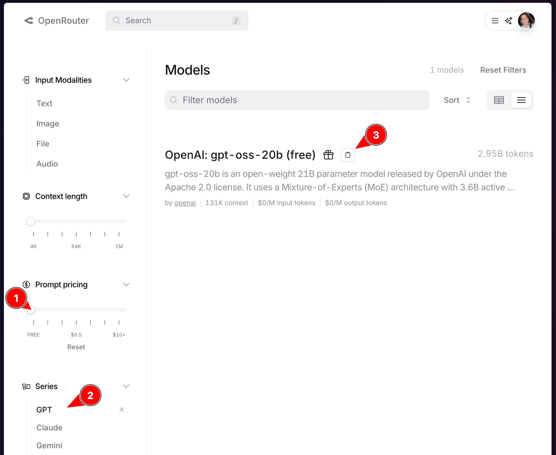Select the File input modality
556x455 pixels.
pos(43,144)
